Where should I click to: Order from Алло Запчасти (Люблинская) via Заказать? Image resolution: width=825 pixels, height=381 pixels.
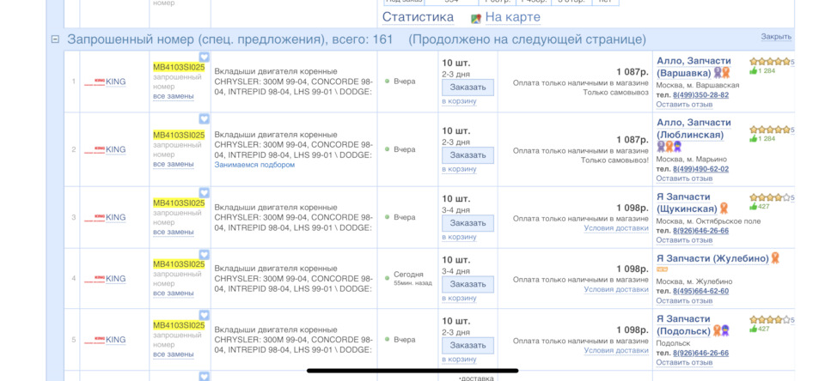(467, 155)
